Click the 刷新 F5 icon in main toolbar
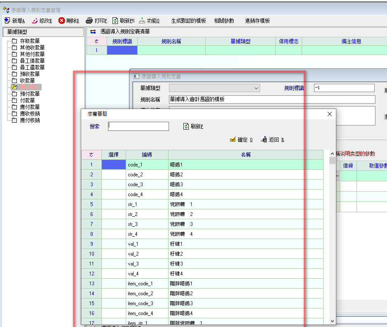This screenshot has width=387, height=327. point(115,21)
